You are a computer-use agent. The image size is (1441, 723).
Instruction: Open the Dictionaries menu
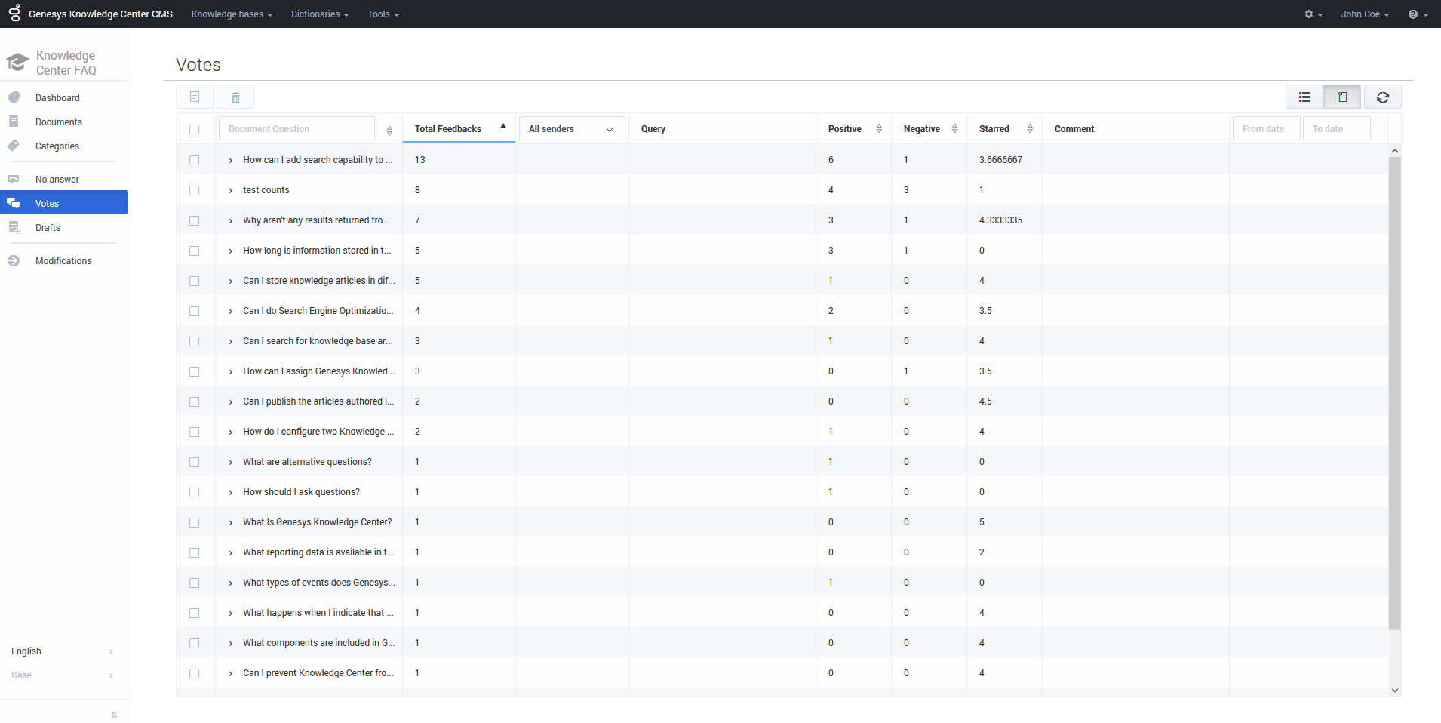point(319,14)
